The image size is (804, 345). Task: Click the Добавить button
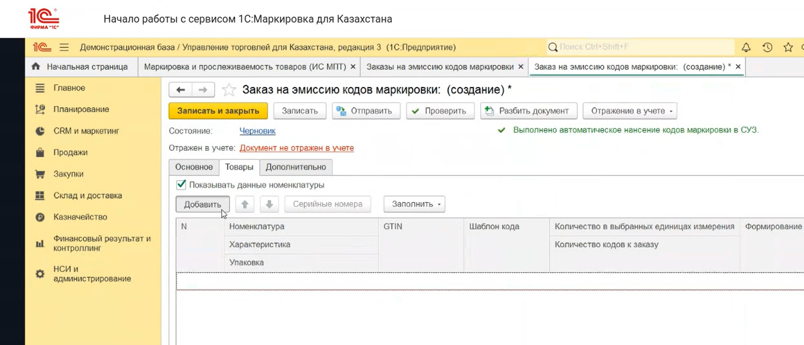click(202, 204)
